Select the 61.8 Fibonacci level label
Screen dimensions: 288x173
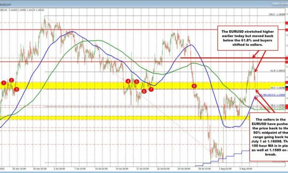click(x=278, y=70)
